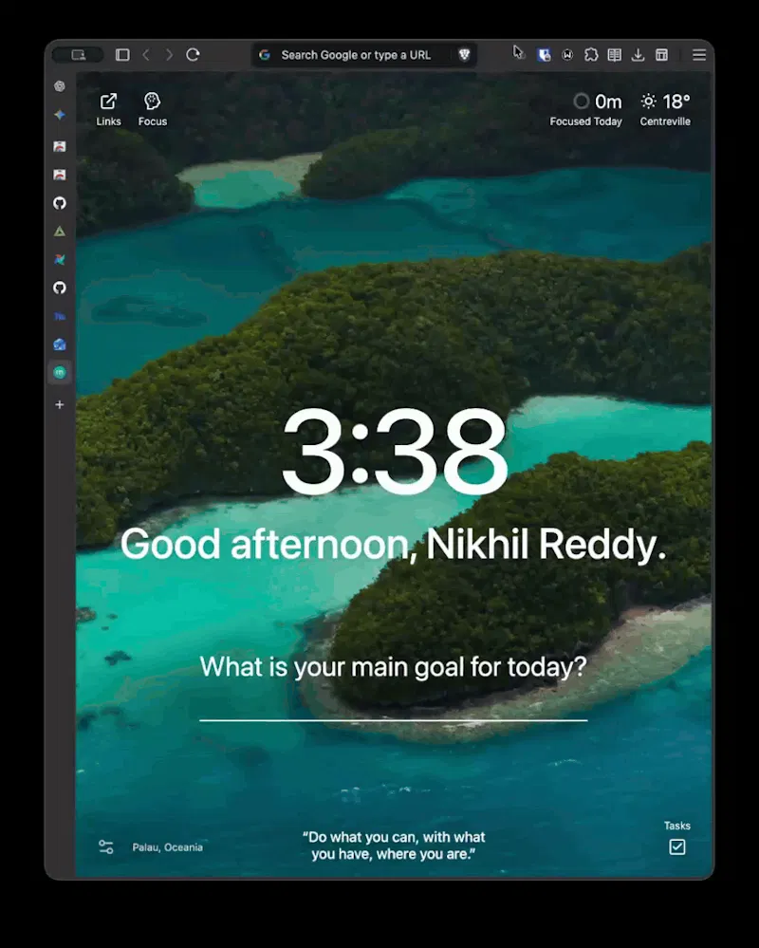The height and width of the screenshot is (948, 759).
Task: Go forward to the next page
Action: (x=169, y=55)
